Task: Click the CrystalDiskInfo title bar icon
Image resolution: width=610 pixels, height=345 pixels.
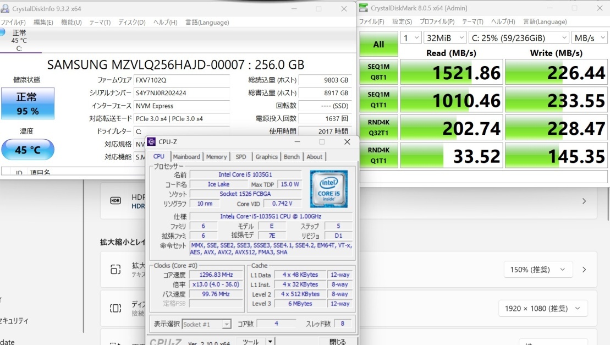Action: click(5, 8)
